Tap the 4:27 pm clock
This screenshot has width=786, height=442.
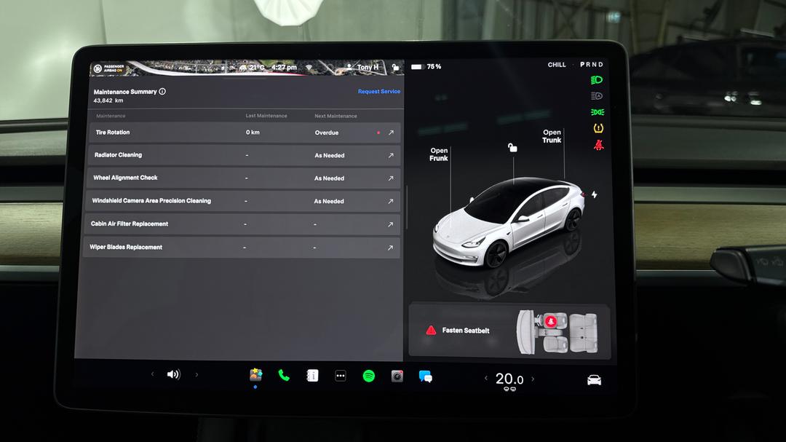click(284, 67)
